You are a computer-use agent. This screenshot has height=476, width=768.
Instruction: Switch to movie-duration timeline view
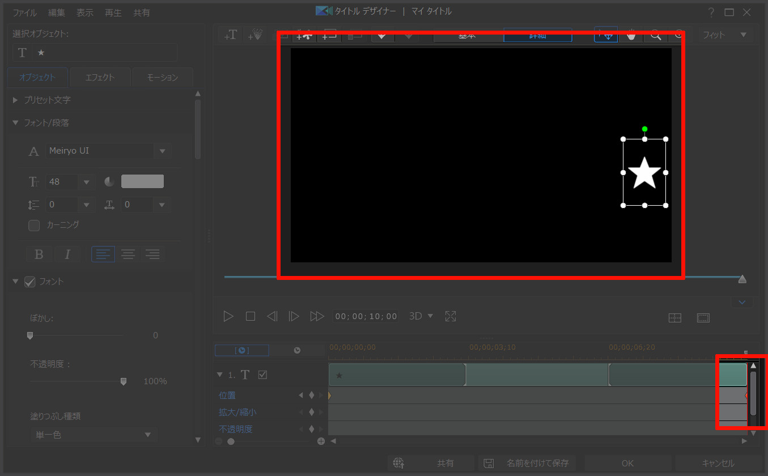tap(297, 350)
